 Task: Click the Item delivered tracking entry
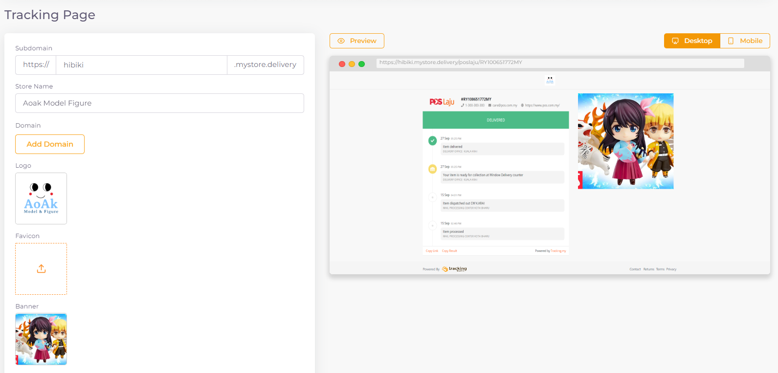502,149
